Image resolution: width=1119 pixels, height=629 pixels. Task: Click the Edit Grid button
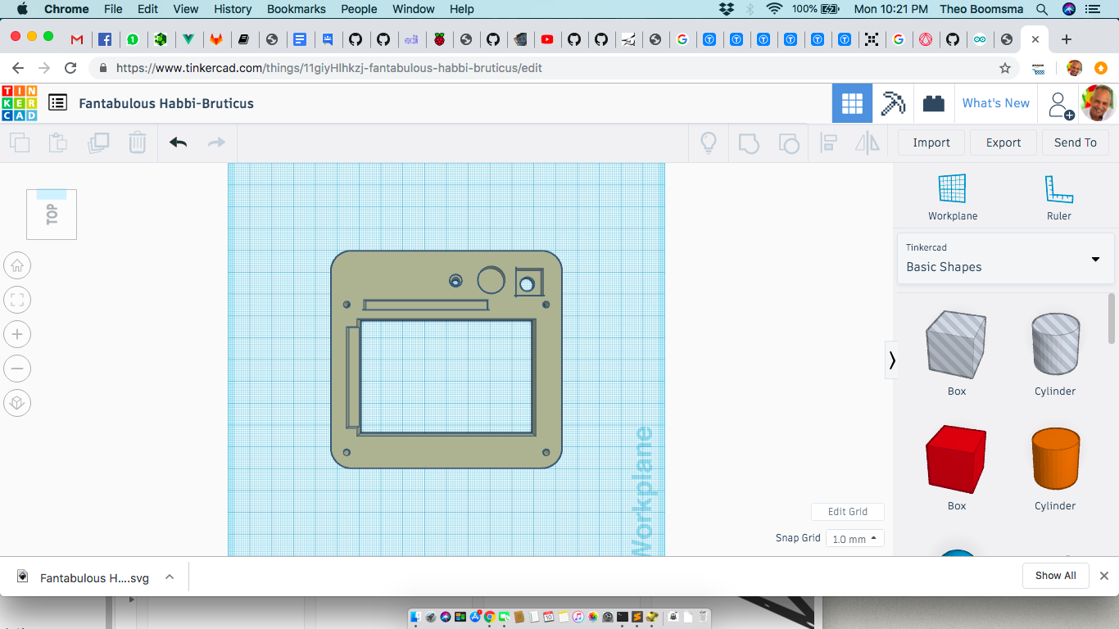pos(848,512)
